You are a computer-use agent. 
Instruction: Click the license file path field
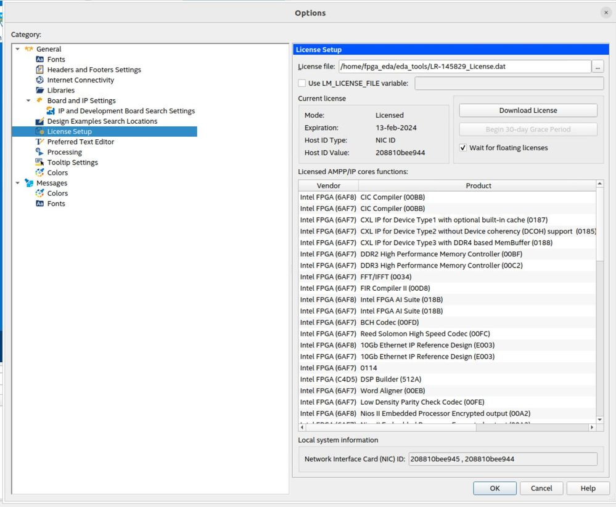click(464, 67)
